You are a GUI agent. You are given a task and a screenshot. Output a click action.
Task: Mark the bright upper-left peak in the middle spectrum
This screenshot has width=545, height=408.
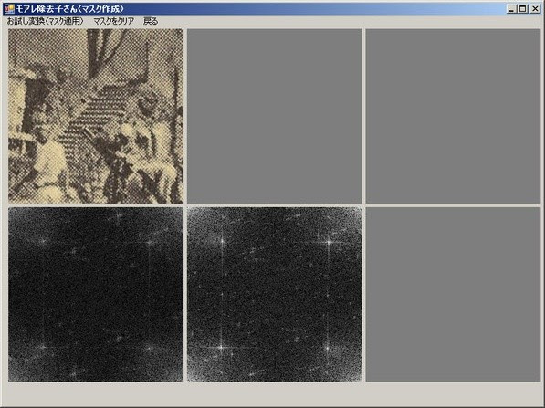coord(222,240)
